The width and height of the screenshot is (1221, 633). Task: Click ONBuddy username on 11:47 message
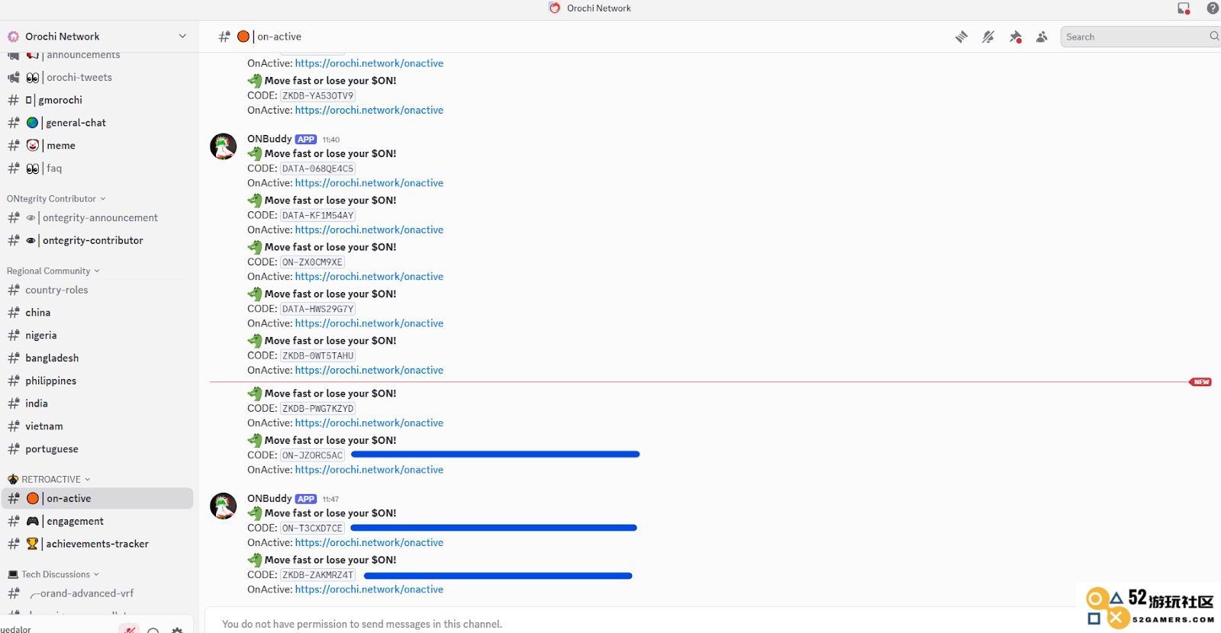tap(269, 499)
